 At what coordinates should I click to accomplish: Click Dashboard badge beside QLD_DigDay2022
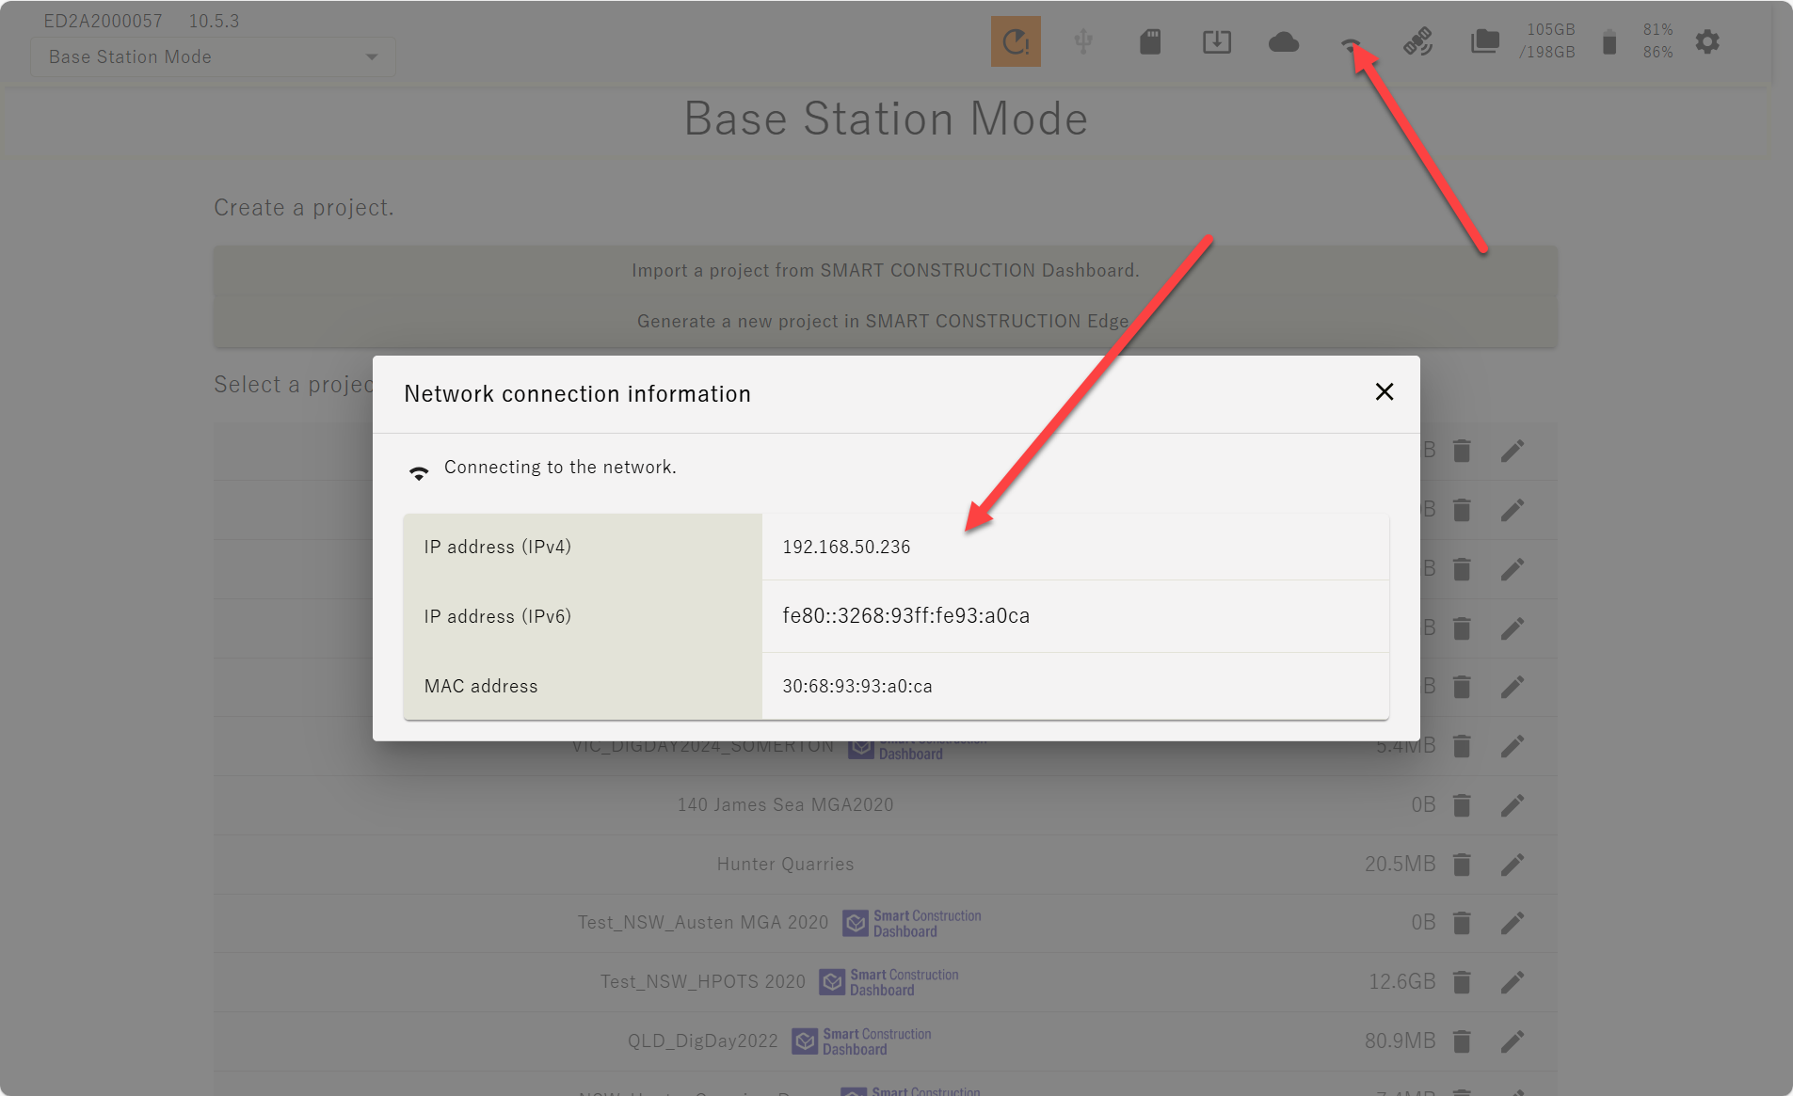(861, 1041)
